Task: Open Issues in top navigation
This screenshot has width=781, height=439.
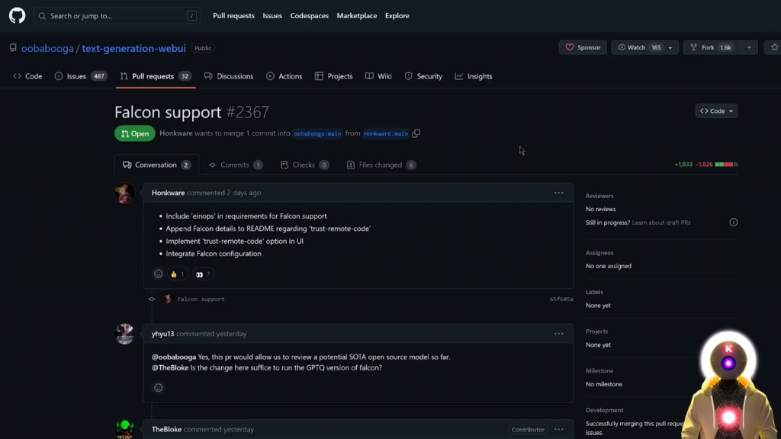Action: tap(272, 15)
